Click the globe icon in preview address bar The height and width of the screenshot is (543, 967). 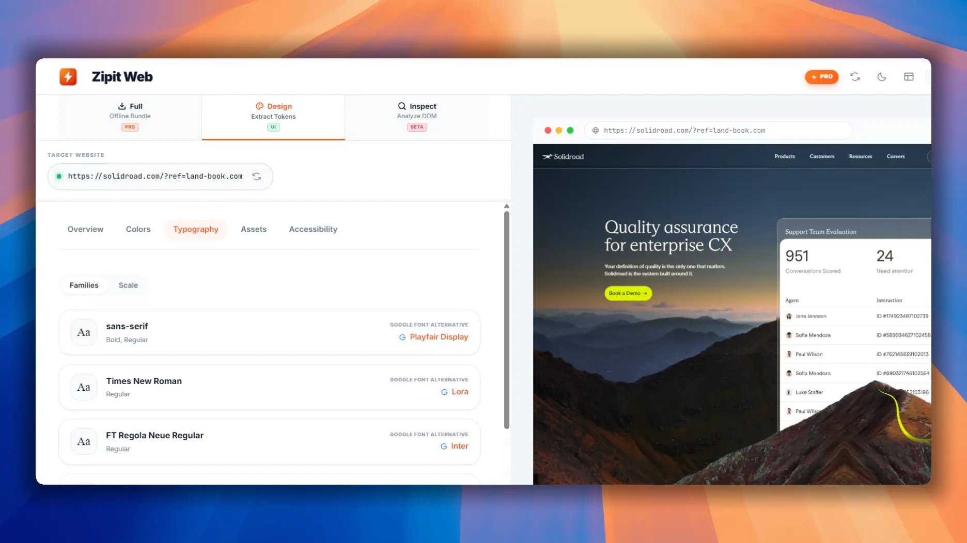point(596,131)
